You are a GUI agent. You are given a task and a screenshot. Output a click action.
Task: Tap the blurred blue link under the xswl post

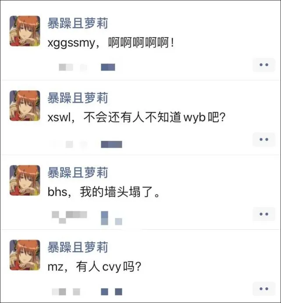coord(111,144)
